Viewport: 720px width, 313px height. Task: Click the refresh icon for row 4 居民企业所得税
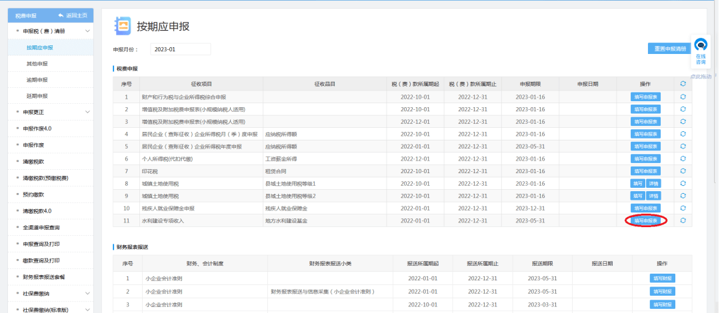(x=683, y=134)
